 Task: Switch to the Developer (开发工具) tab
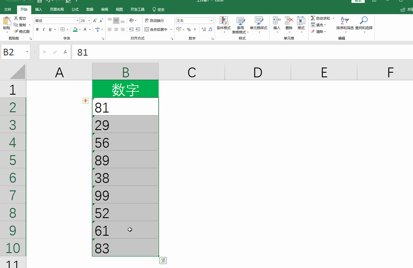137,10
